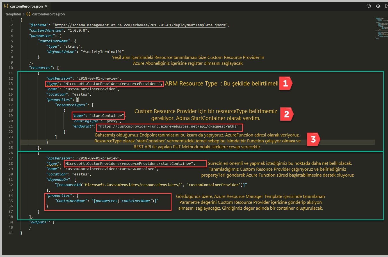This screenshot has height=257, width=388.
Task: Select the "proxy" routing value
Action: point(112,121)
